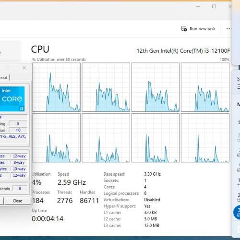Click the threads value 8 field in CPU-Z
The width and height of the screenshot is (240, 240).
pyautogui.click(x=20, y=189)
